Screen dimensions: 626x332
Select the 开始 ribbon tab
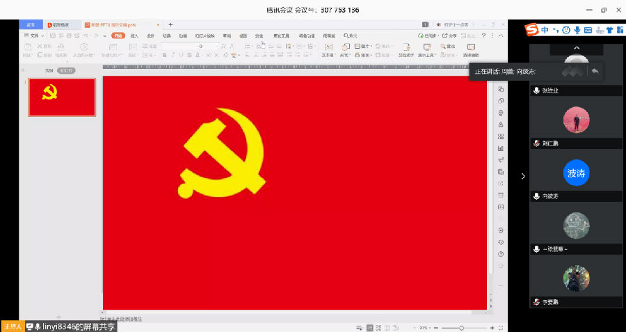118,36
